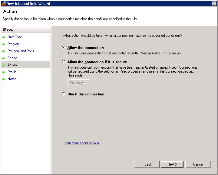Viewport: 218px width, 175px height.
Task: Open the Profile step in the sidebar
Action: click(x=12, y=72)
